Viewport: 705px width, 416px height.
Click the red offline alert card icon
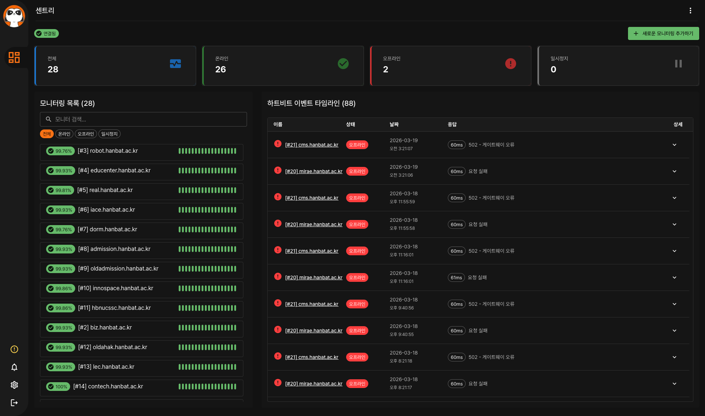point(510,64)
